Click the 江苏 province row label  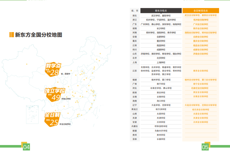[x=135, y=71]
